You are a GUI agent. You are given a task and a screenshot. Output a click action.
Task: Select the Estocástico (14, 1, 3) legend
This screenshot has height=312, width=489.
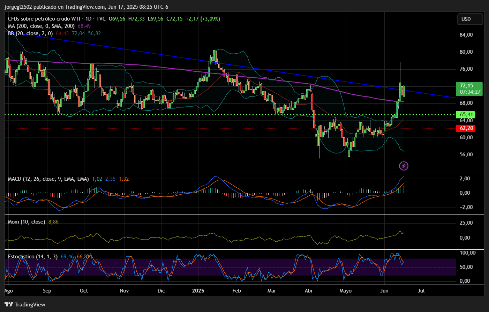(x=33, y=257)
